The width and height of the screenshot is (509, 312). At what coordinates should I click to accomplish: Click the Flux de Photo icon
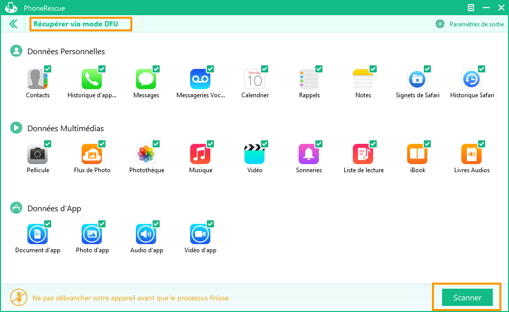(x=92, y=154)
